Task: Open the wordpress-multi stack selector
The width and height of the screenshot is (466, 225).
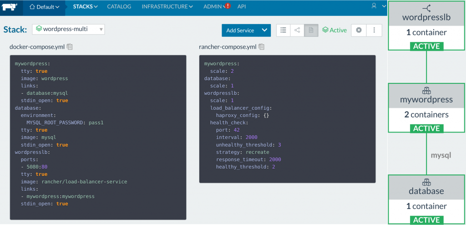Action: point(68,30)
